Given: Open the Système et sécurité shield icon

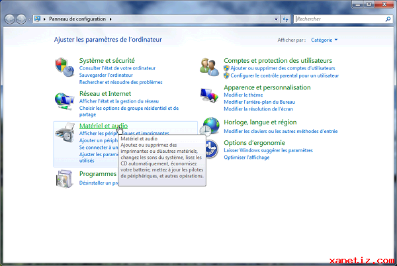Looking at the screenshot, I should point(64,67).
